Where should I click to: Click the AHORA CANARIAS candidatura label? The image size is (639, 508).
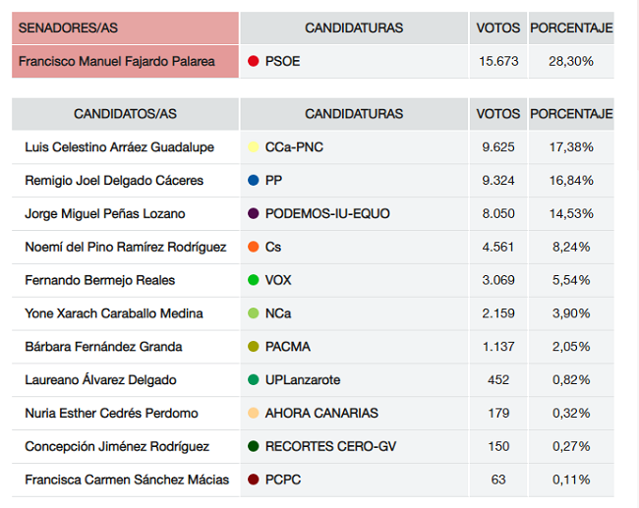[x=321, y=414]
